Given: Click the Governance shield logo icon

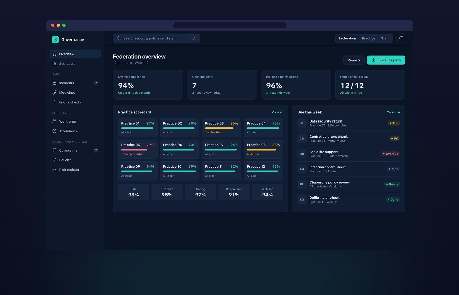Looking at the screenshot, I should (x=55, y=39).
